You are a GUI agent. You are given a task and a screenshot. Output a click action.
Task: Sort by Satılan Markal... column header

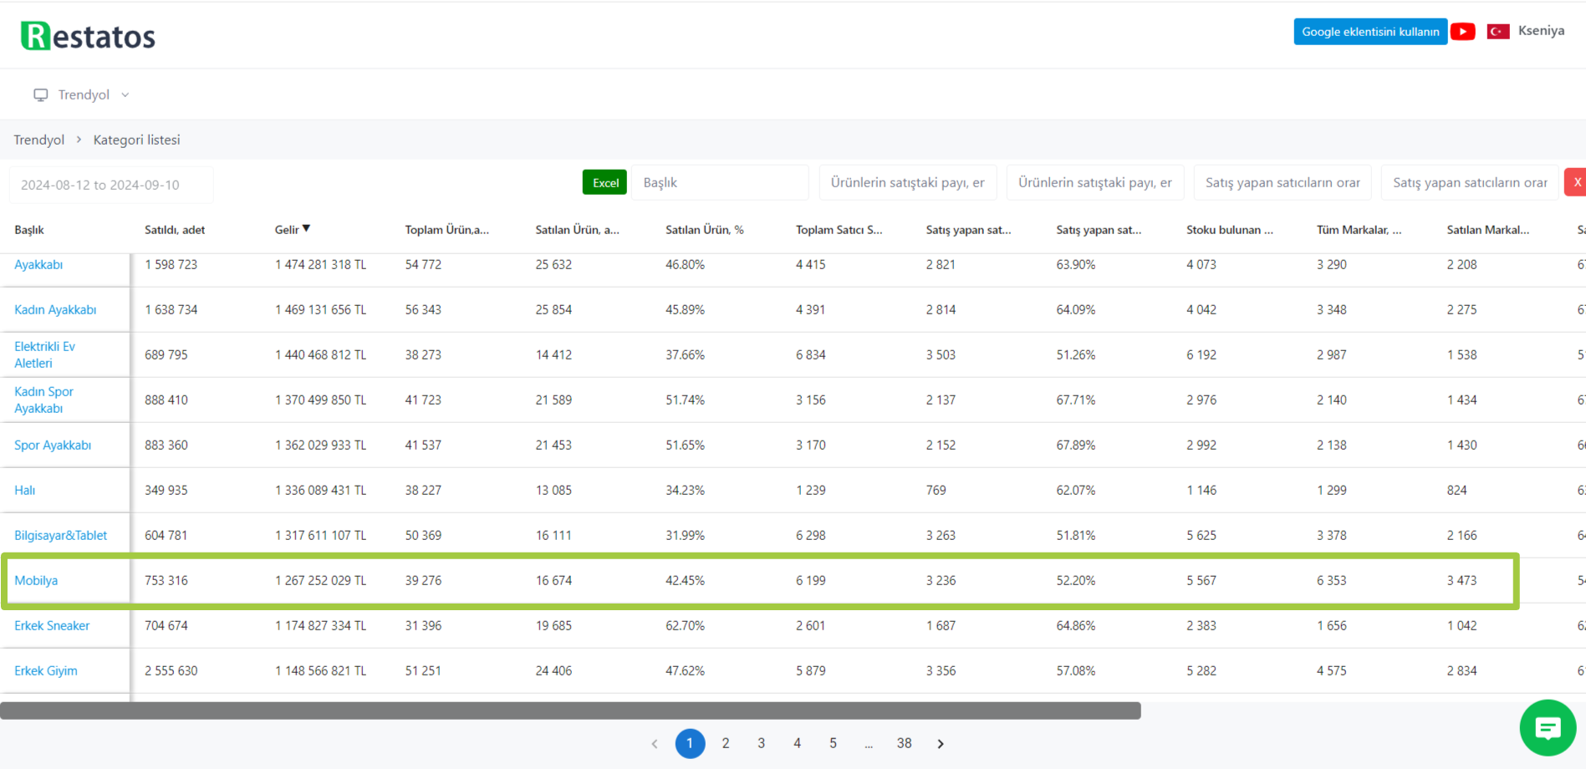coord(1488,230)
